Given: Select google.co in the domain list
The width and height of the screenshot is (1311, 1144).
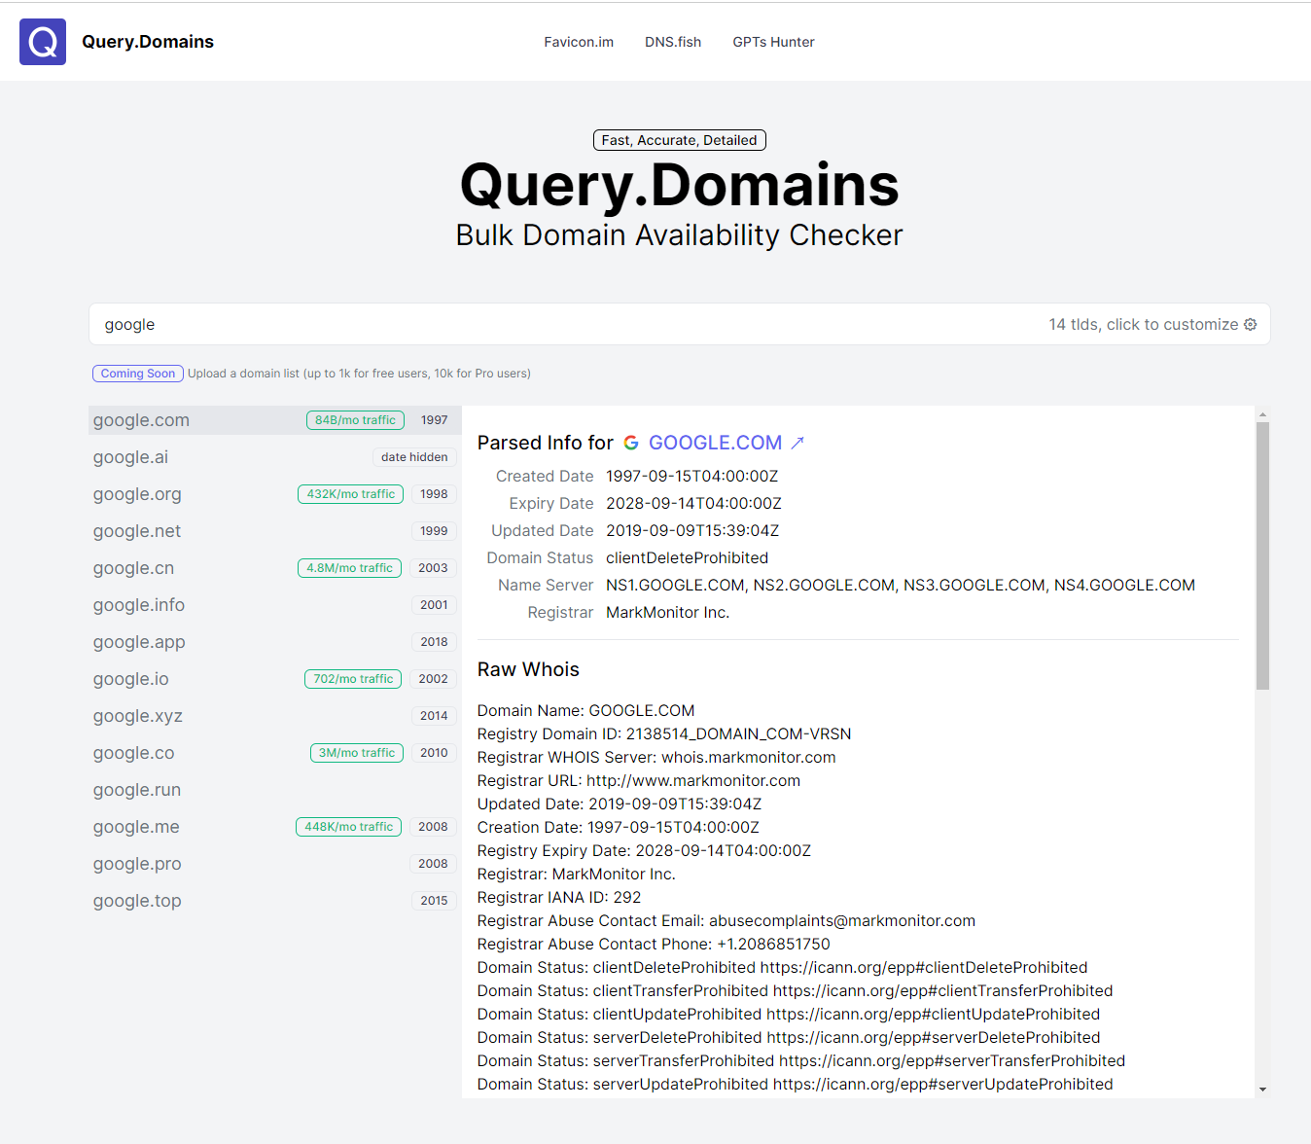Looking at the screenshot, I should click(x=275, y=753).
